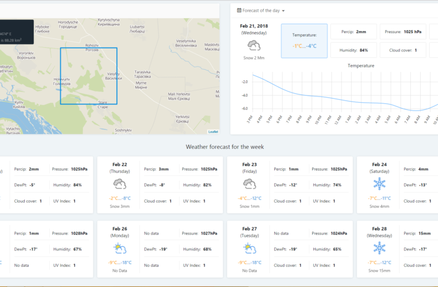Click the dark area info tooltip on the map
This screenshot has width=438, height=287.
(17, 32)
